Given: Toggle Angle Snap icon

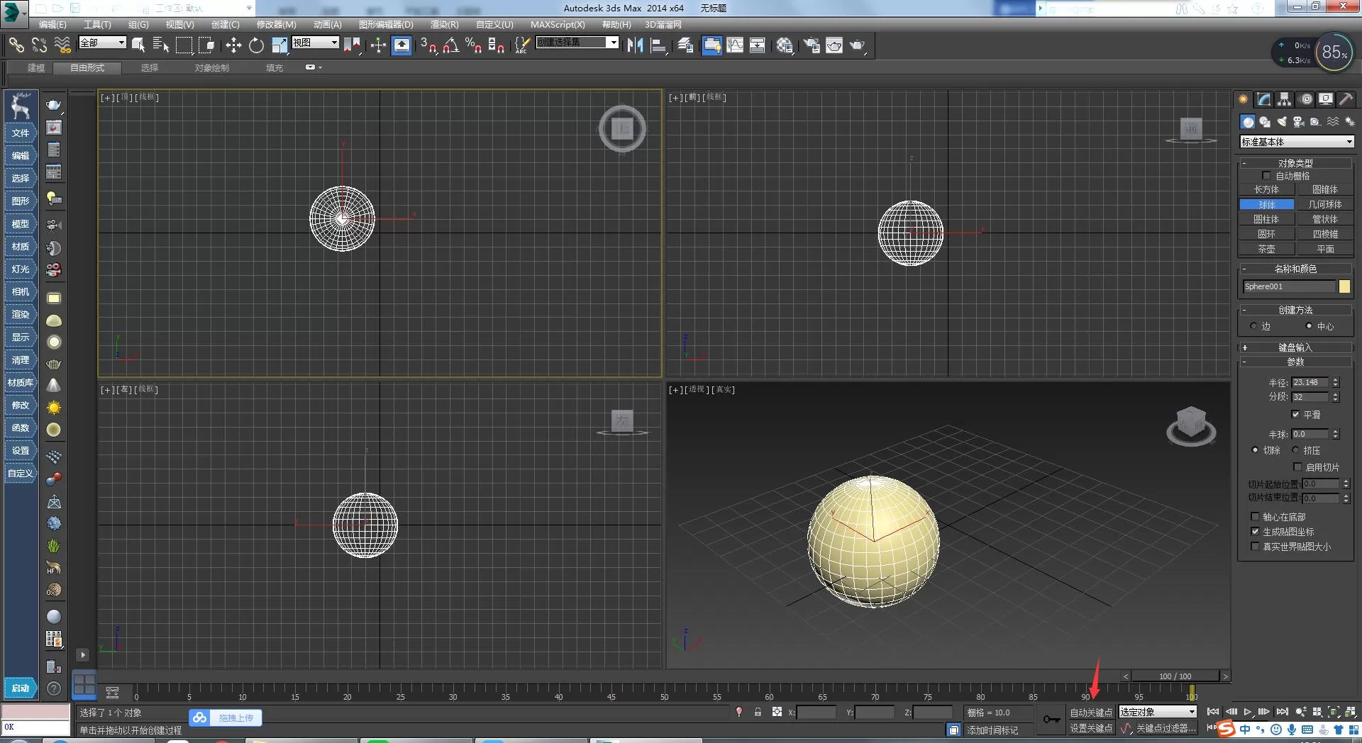Looking at the screenshot, I should pos(451,45).
